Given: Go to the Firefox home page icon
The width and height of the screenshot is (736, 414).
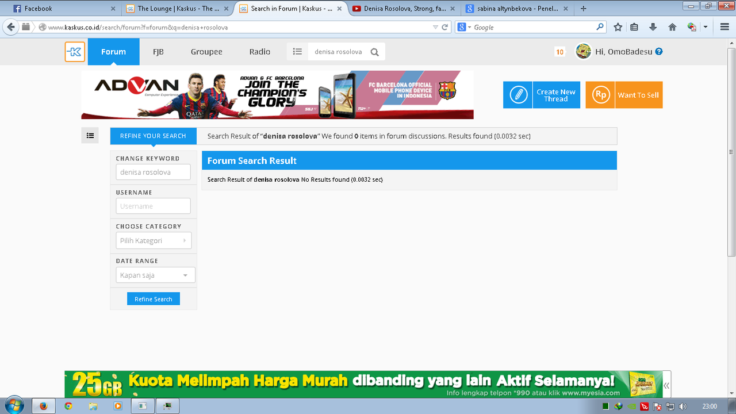Looking at the screenshot, I should (x=672, y=27).
